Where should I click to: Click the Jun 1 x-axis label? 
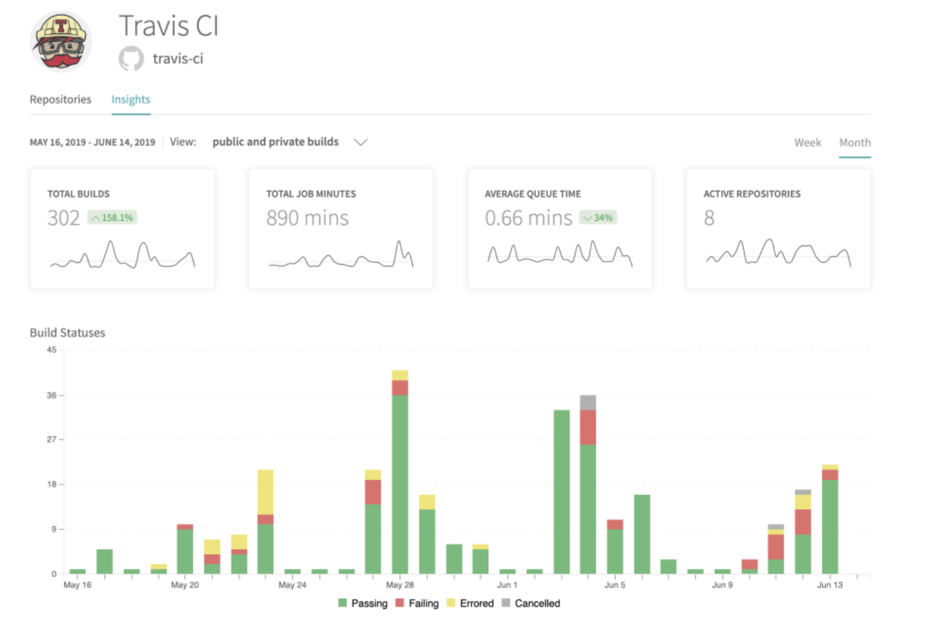tap(507, 585)
